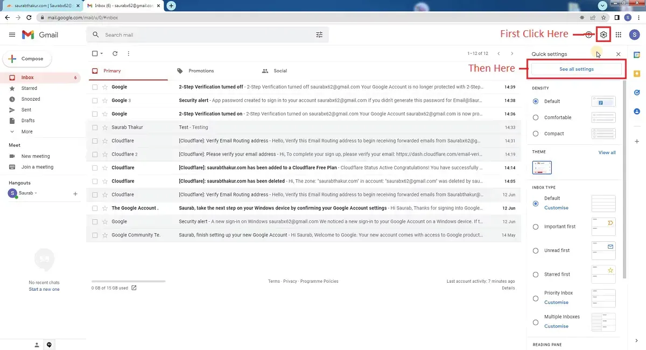Open Google Keep side panel icon
This screenshot has width=646, height=350.
[637, 73]
